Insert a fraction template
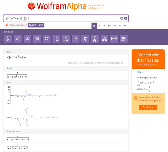Viewport: 168px width, 152px height. point(8,39)
